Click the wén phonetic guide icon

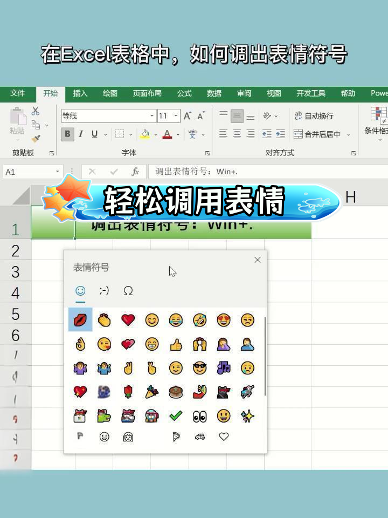click(192, 134)
